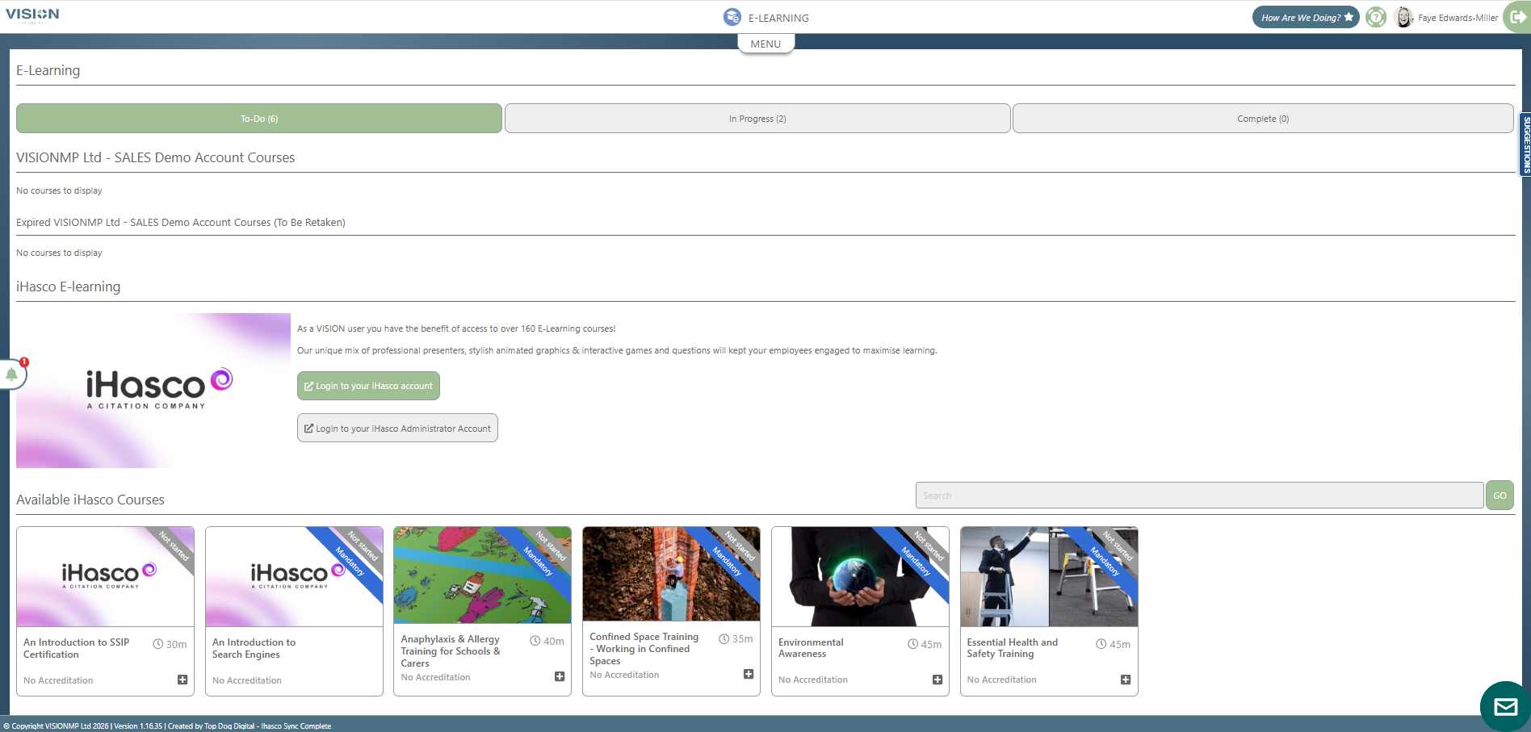Click Login to your iHasco account

tap(368, 386)
